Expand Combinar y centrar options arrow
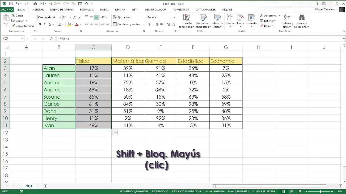Screen dimensions: 346x194 click(x=143, y=24)
